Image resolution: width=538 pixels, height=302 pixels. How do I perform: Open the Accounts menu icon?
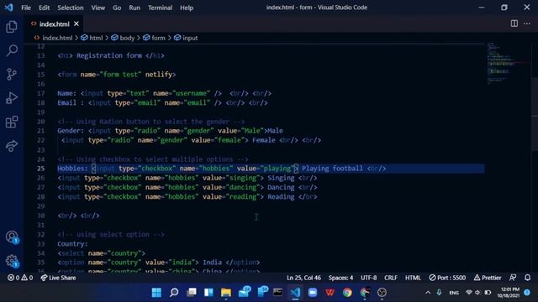point(12,237)
